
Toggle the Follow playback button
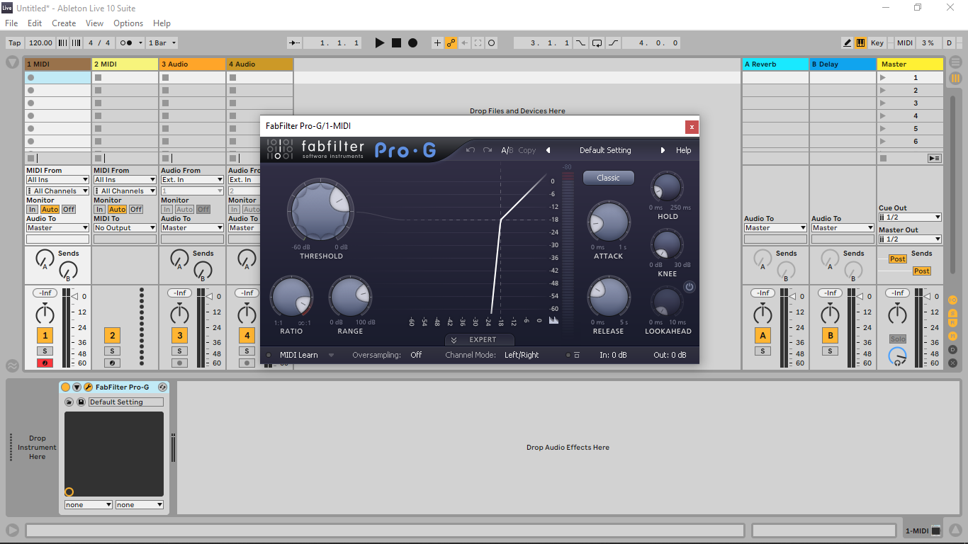pos(294,43)
